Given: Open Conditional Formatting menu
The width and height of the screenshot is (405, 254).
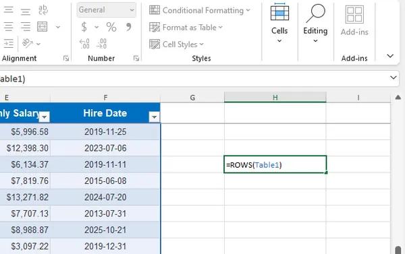Looking at the screenshot, I should [200, 10].
